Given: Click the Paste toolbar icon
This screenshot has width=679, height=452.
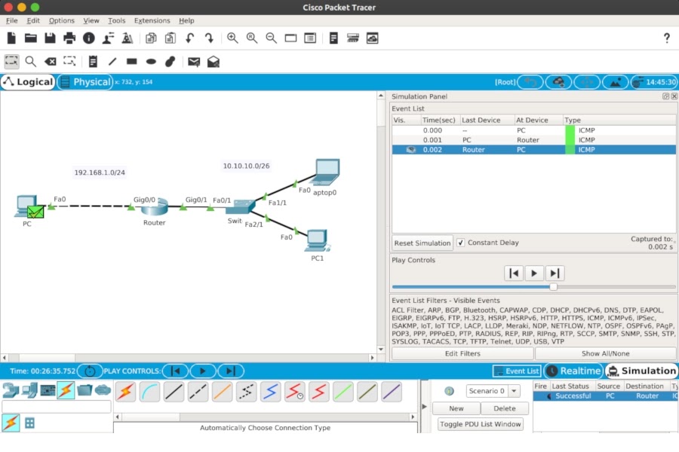Looking at the screenshot, I should [x=171, y=38].
